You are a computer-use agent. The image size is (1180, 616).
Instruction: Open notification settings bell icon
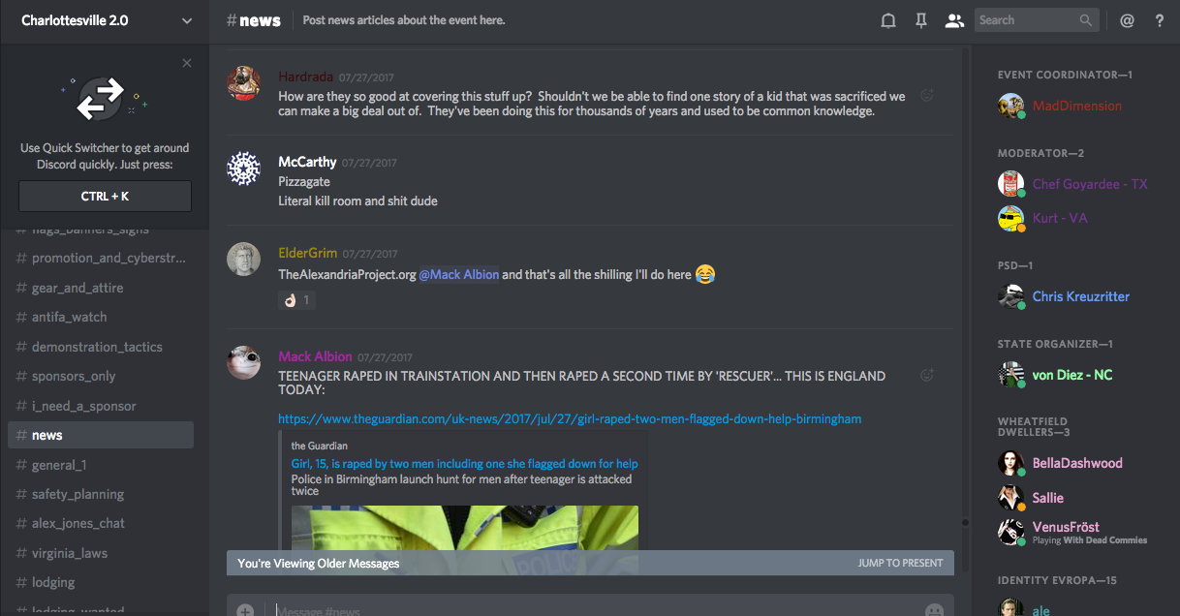887,20
